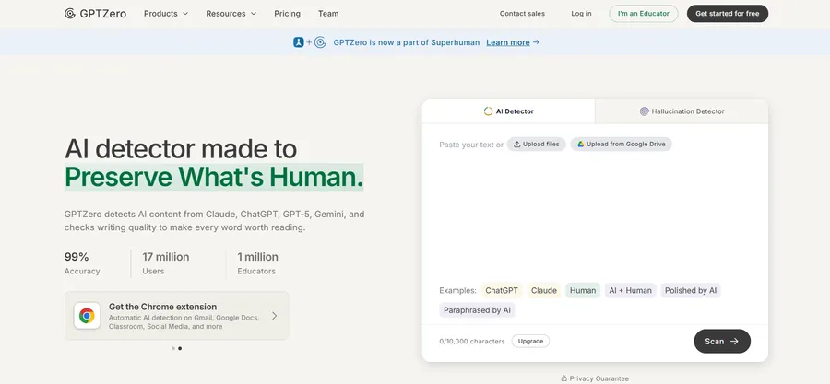Viewport: 830px width, 384px height.
Task: Go to the Pricing page
Action: [x=287, y=14]
